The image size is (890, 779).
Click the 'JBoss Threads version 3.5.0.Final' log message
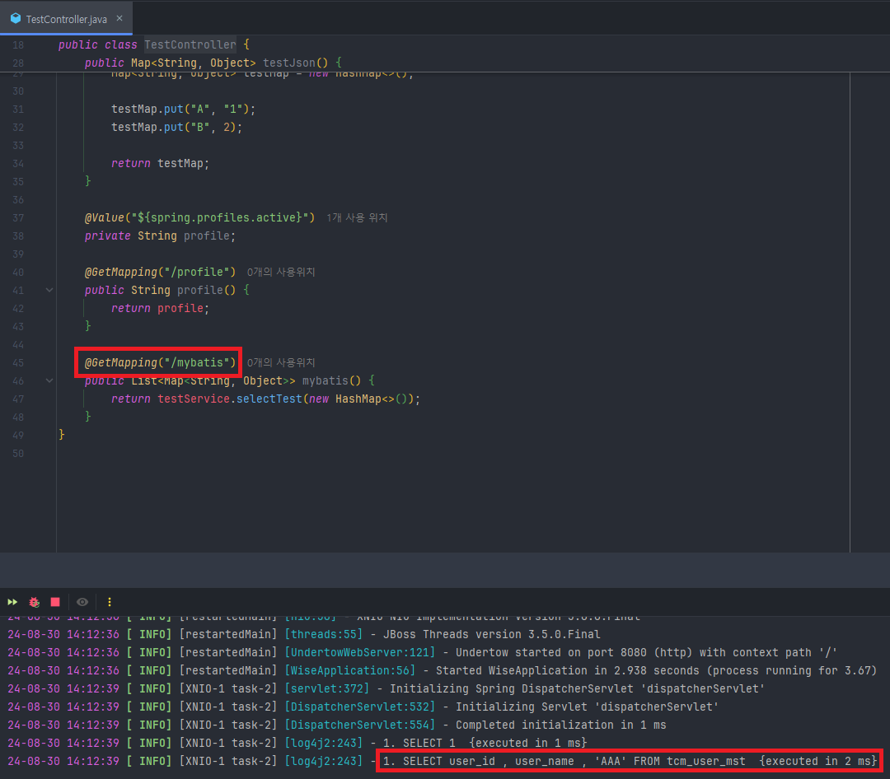pos(491,634)
